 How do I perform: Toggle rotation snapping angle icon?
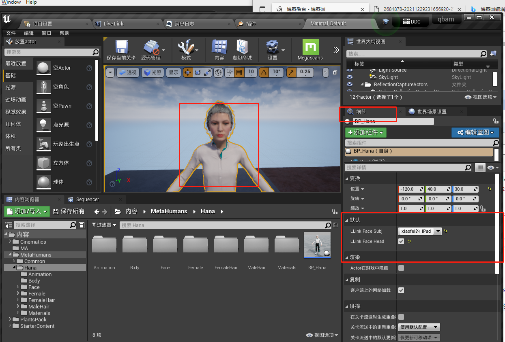pos(264,72)
